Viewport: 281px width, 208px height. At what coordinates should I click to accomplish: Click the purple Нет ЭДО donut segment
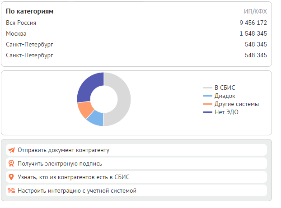(87, 87)
